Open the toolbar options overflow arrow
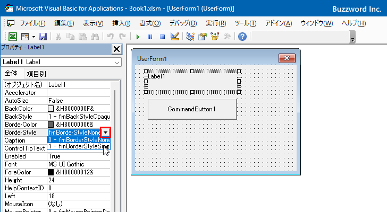The width and height of the screenshot is (387, 212). 352,40
